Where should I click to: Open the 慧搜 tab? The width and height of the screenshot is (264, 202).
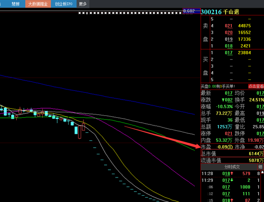(x=15, y=4)
